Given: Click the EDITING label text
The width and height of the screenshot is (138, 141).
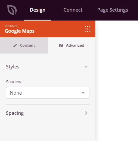Looking at the screenshot, I should (x=11, y=26).
